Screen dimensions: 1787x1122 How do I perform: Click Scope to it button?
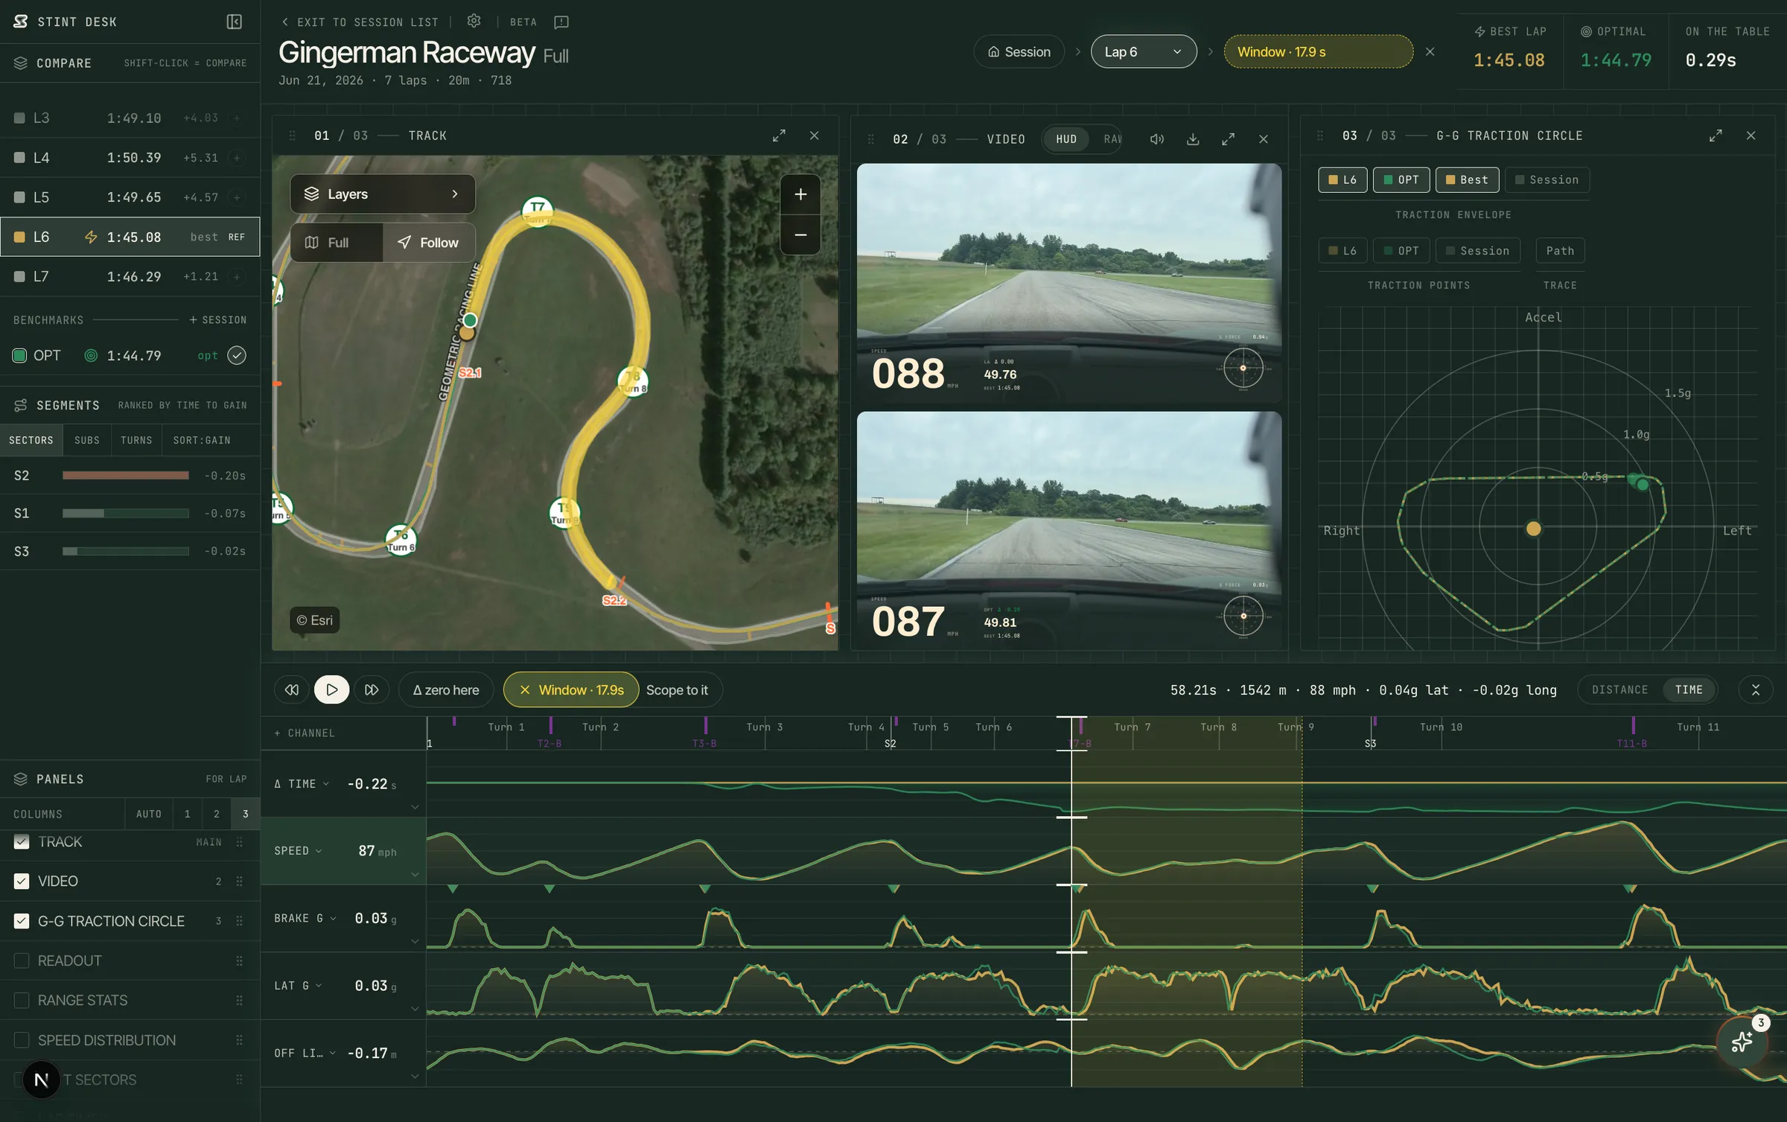[x=677, y=689]
